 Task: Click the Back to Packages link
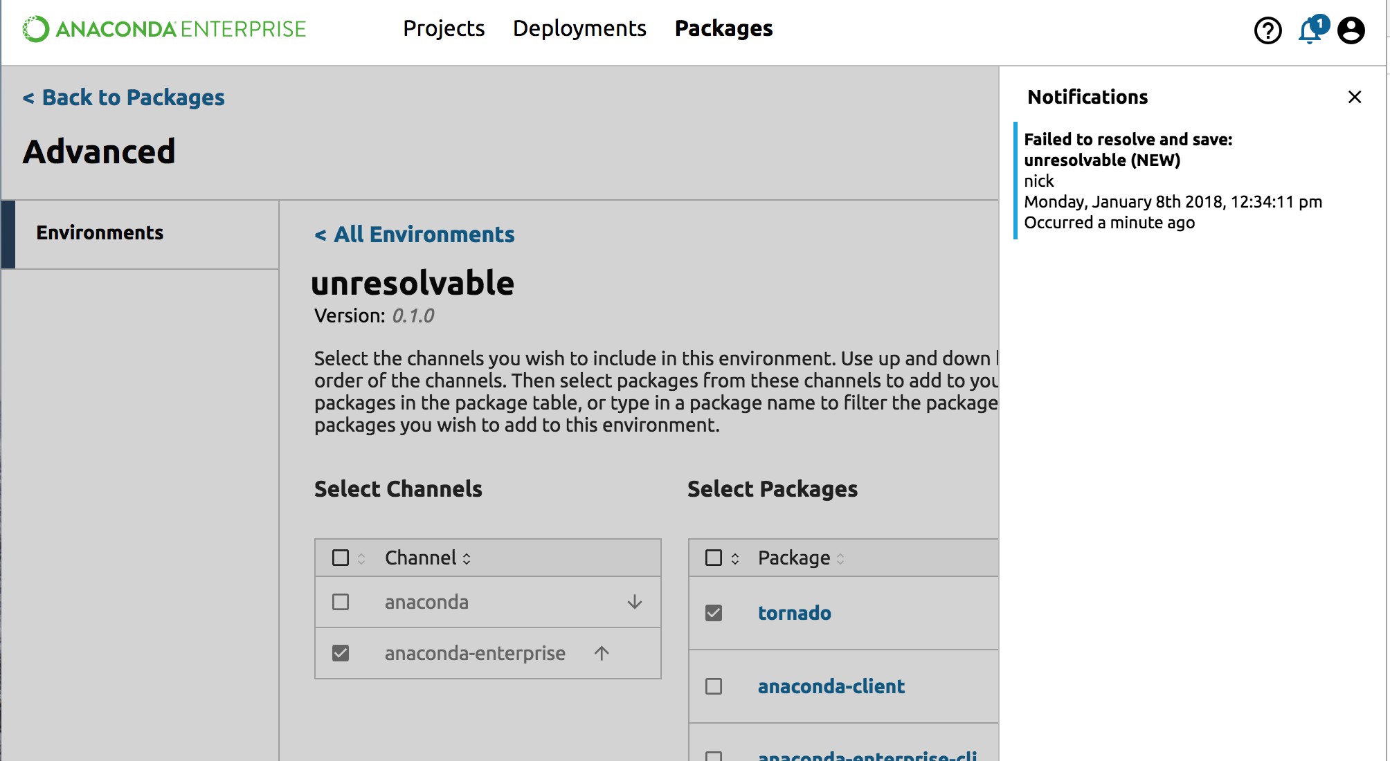click(x=124, y=98)
